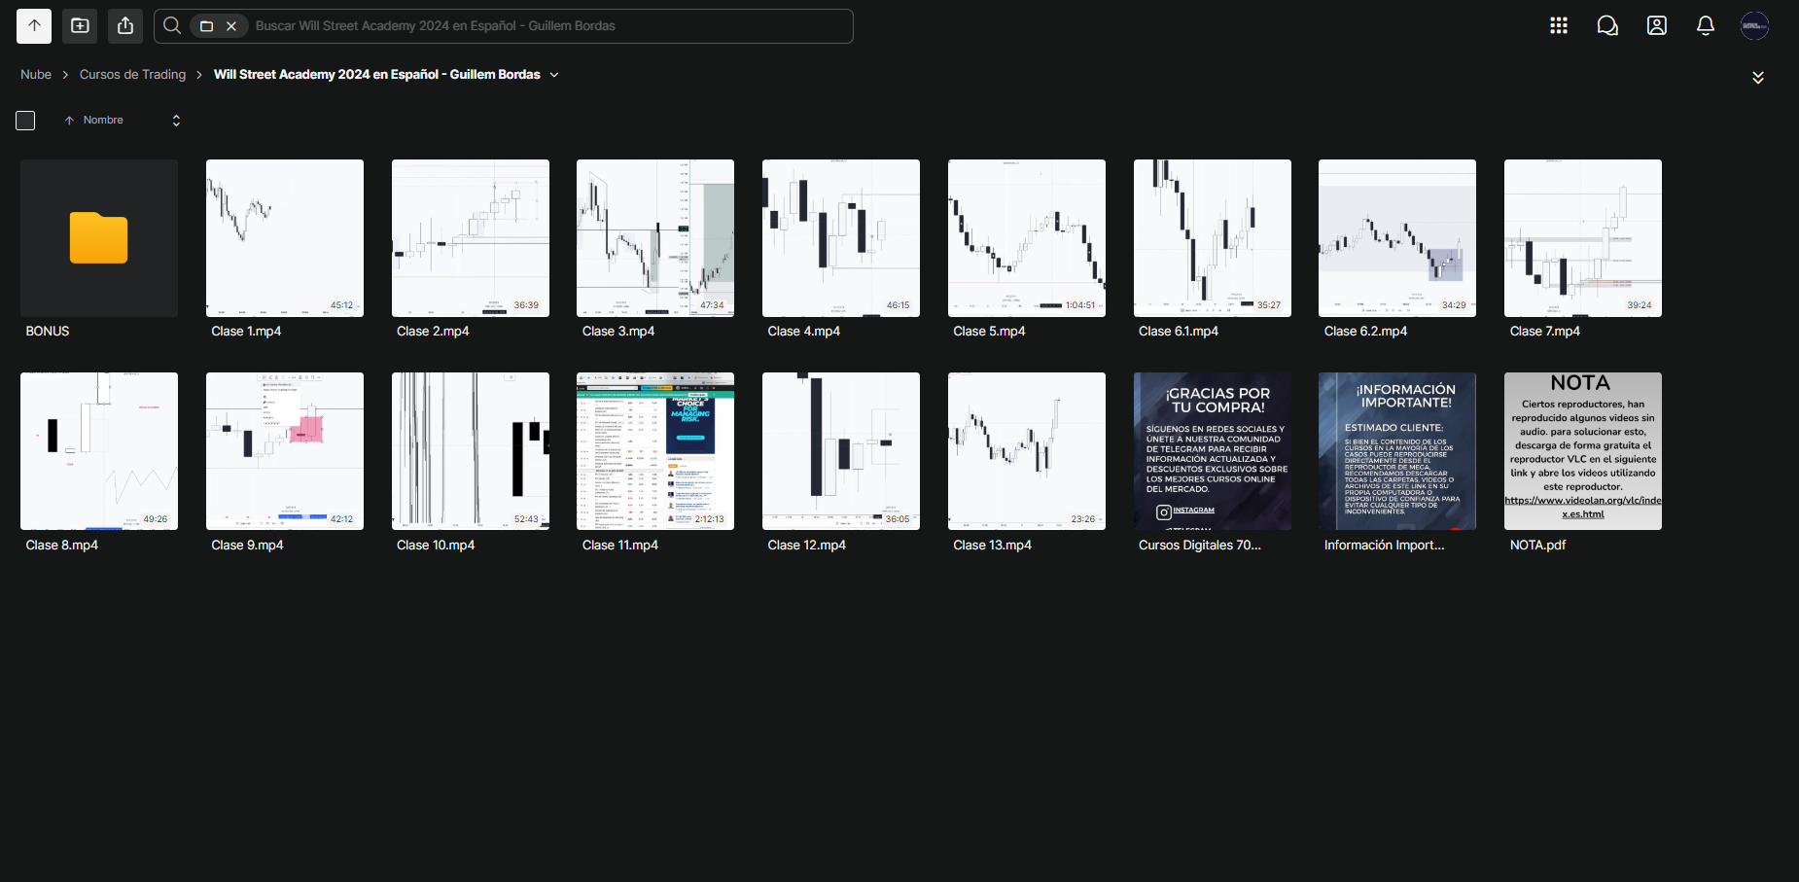This screenshot has width=1799, height=882.
Task: Click the share folder icon
Action: (x=125, y=26)
